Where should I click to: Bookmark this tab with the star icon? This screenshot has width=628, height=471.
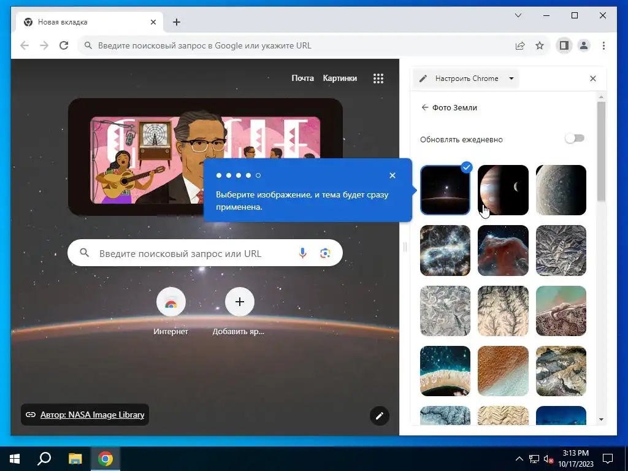(x=540, y=45)
